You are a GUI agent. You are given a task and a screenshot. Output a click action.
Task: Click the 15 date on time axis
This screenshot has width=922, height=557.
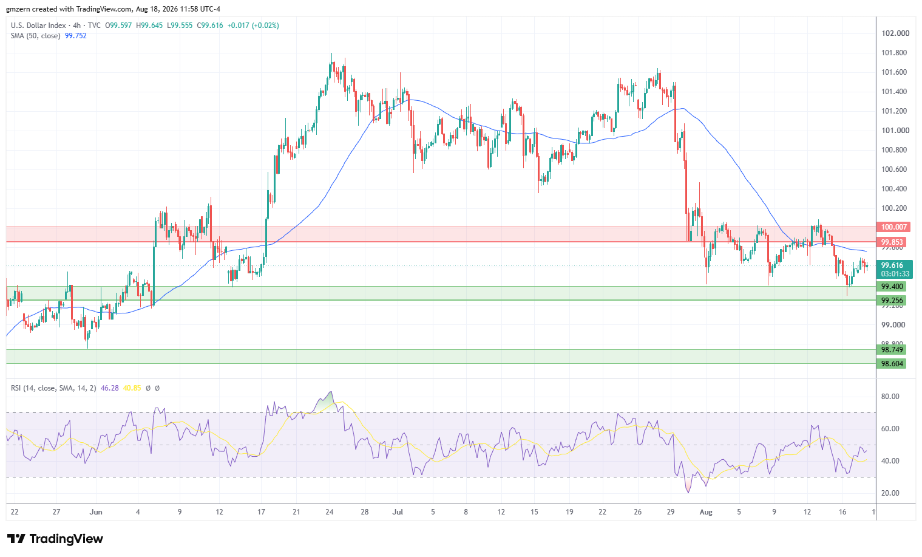point(535,512)
